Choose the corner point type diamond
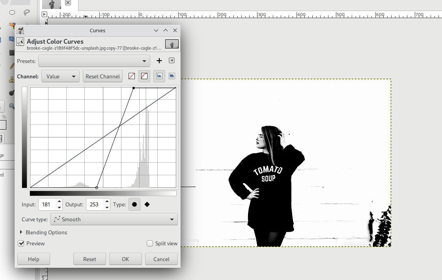442x280 pixels. (x=147, y=204)
